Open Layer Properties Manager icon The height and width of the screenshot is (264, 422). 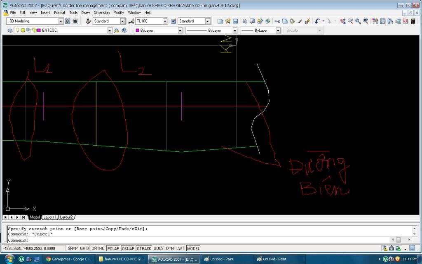(10, 31)
